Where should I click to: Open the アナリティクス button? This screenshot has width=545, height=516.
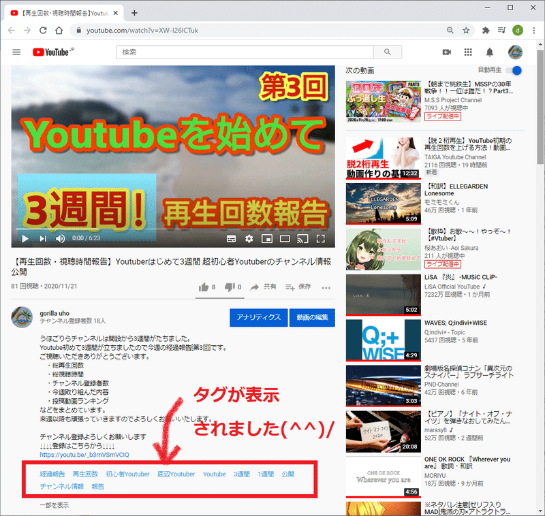[x=259, y=317]
